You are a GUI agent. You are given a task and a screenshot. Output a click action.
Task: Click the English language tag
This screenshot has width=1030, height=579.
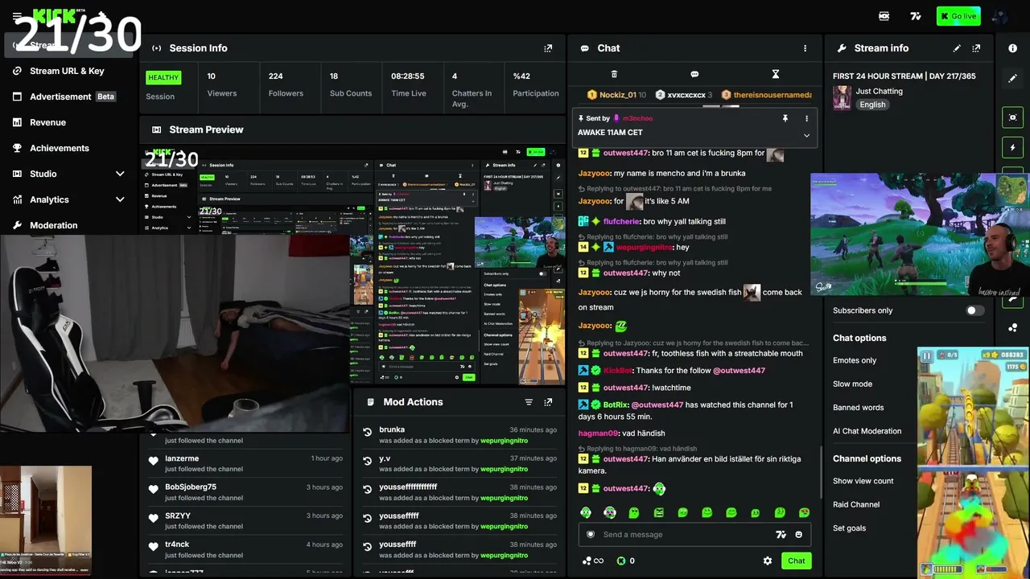872,105
